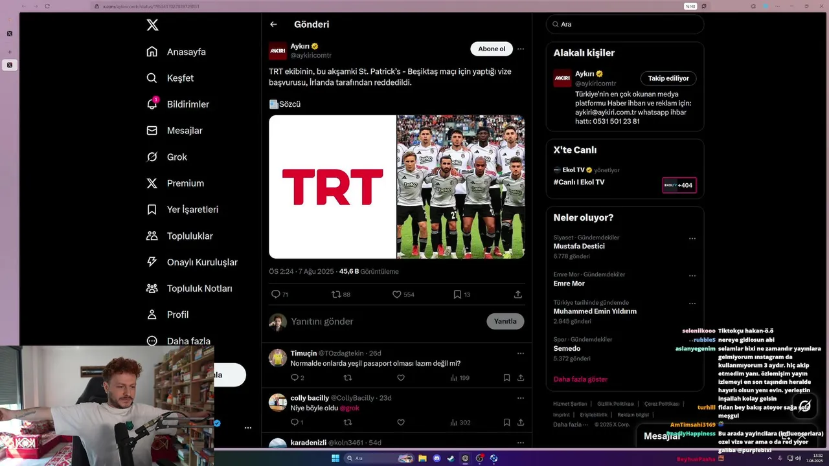The height and width of the screenshot is (466, 829).
Task: Bookmark Timuçin's comment
Action: click(506, 378)
